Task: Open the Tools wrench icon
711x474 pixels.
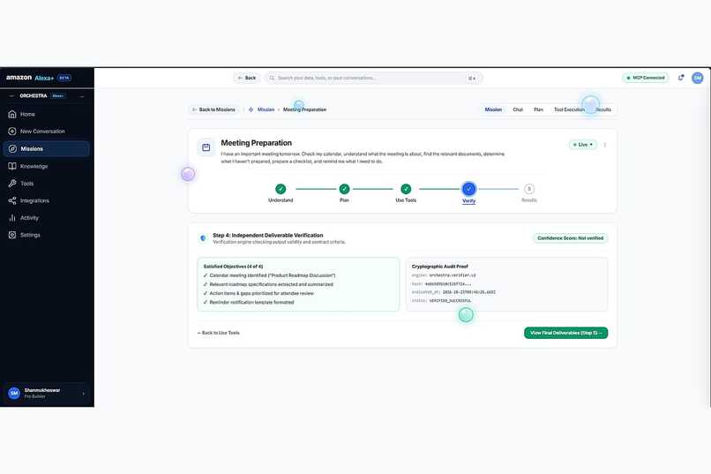Action: coord(12,184)
